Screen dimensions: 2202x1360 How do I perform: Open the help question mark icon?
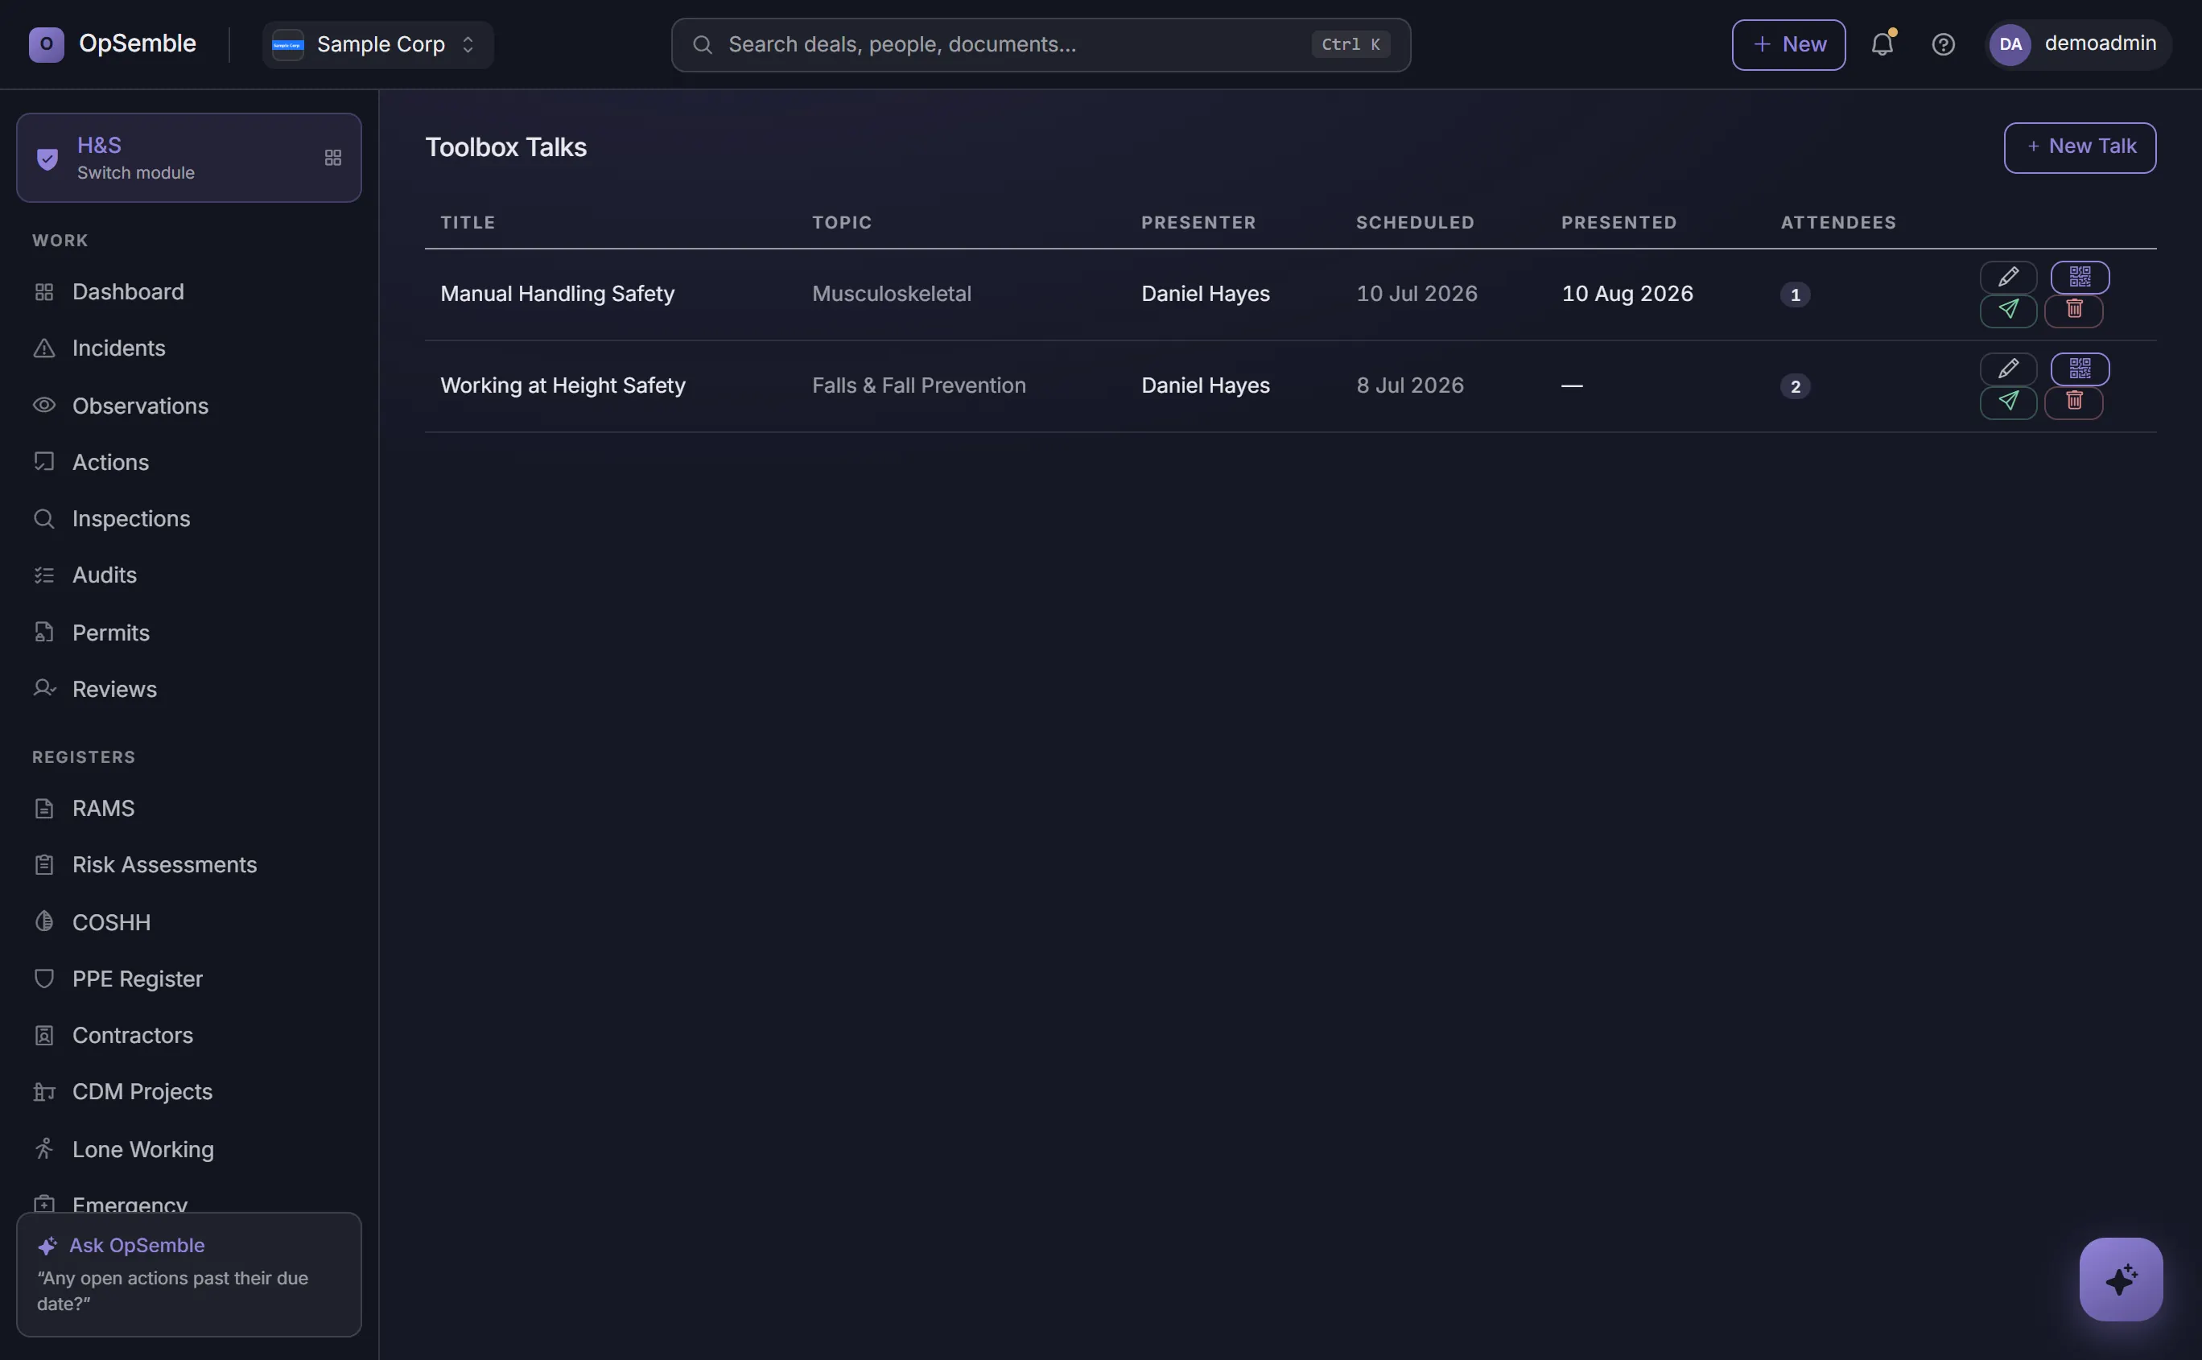pyautogui.click(x=1943, y=44)
